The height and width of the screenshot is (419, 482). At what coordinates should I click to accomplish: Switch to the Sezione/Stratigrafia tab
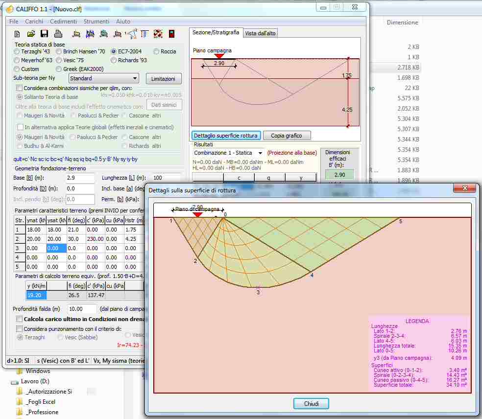pos(216,33)
